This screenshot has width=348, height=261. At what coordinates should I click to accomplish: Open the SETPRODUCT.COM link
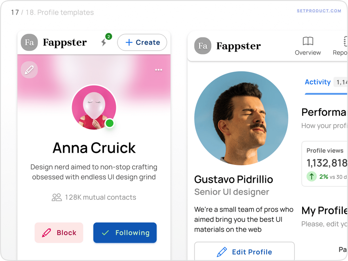[x=319, y=11]
